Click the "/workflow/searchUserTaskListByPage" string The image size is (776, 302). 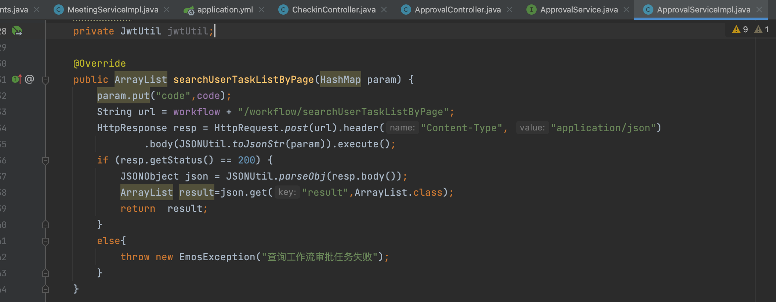pyautogui.click(x=343, y=112)
